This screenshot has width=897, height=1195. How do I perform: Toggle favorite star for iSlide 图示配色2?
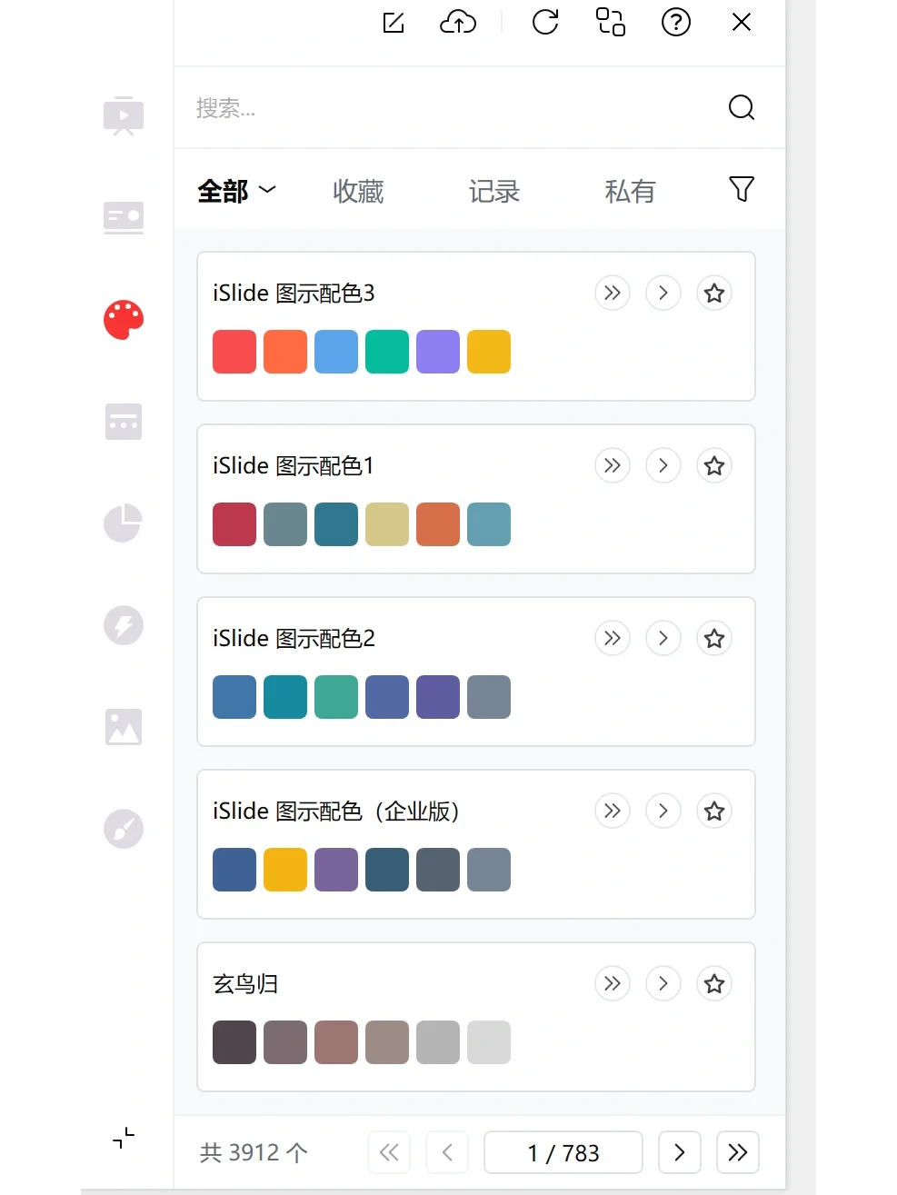click(x=714, y=639)
